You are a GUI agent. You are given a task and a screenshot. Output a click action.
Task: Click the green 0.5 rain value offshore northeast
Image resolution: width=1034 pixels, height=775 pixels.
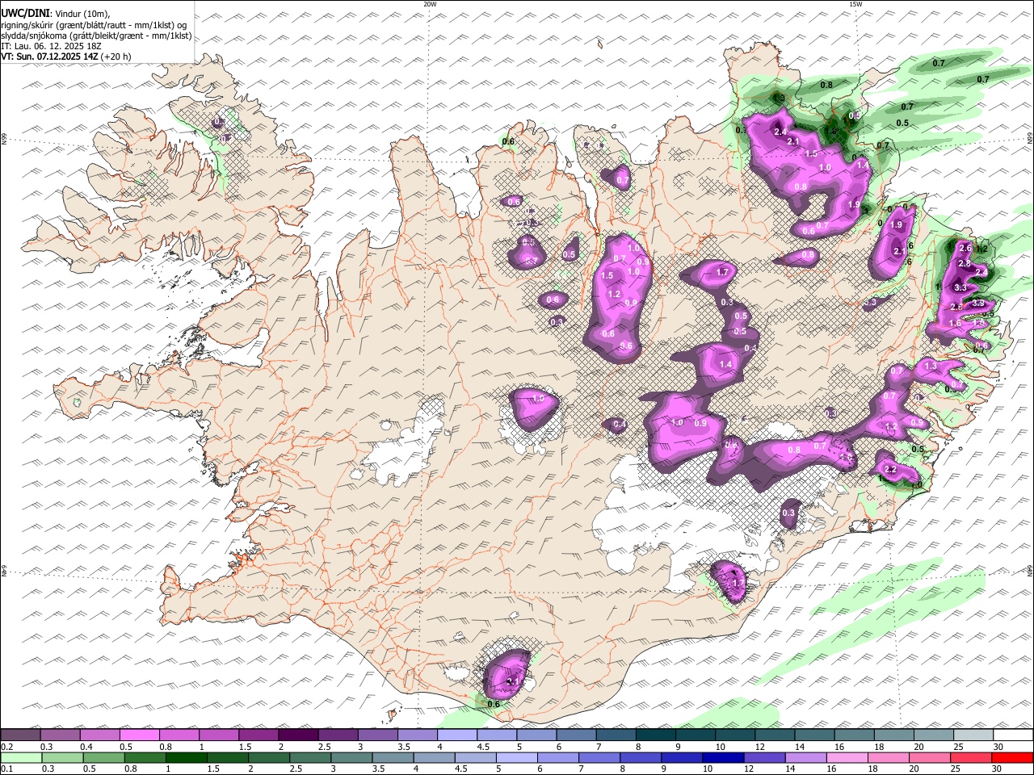pyautogui.click(x=902, y=124)
